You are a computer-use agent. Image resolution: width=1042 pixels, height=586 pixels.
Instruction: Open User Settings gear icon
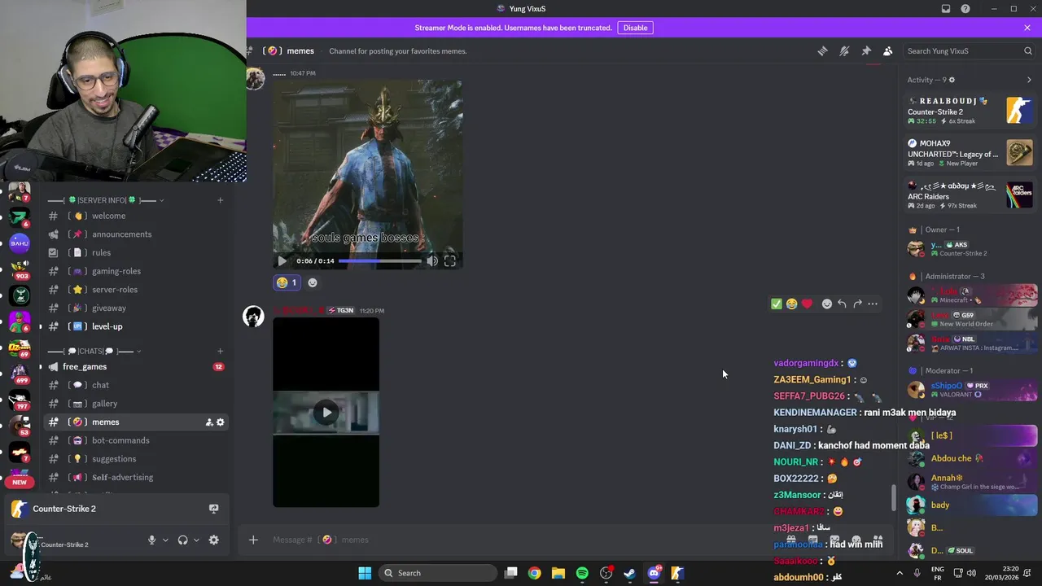pyautogui.click(x=213, y=540)
